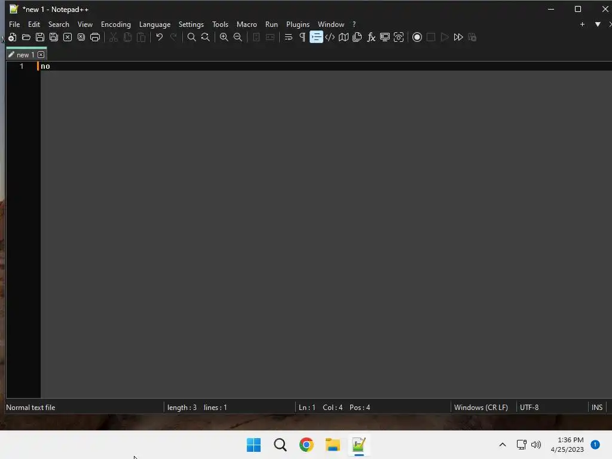This screenshot has height=459, width=612.
Task: Toggle synchronize horizontal scrolling icon
Action: (270, 38)
